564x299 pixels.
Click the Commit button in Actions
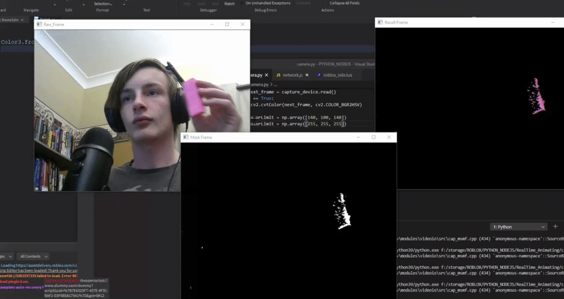click(x=303, y=3)
